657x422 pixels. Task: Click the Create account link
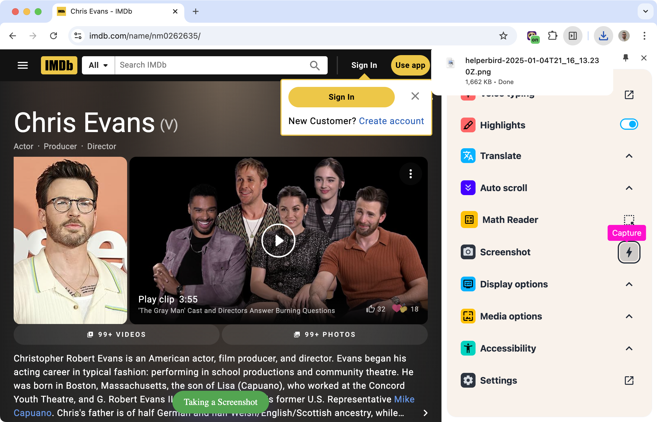click(x=391, y=121)
